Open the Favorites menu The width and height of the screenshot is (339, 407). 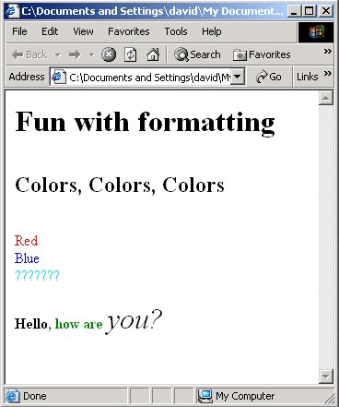(129, 31)
